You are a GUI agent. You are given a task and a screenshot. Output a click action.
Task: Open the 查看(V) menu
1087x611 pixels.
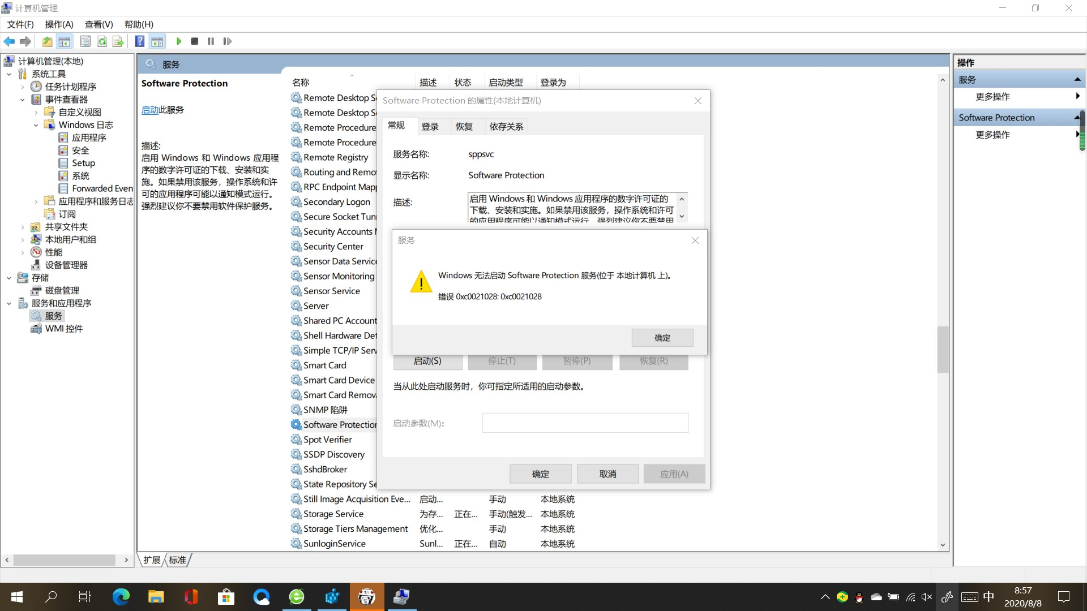(99, 24)
